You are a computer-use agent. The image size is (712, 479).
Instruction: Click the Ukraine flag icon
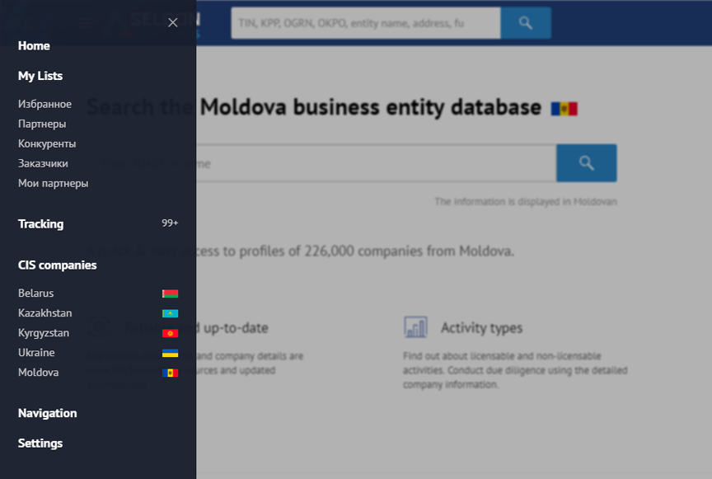coord(171,353)
